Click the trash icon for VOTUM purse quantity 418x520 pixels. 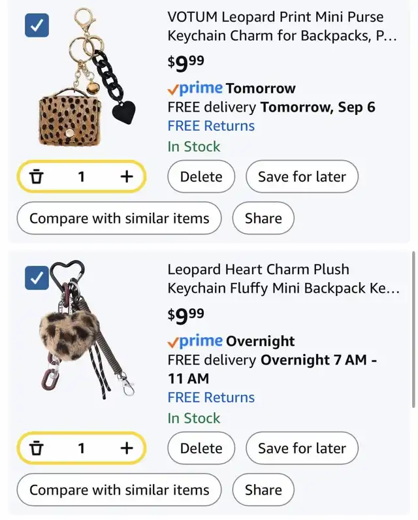[37, 176]
